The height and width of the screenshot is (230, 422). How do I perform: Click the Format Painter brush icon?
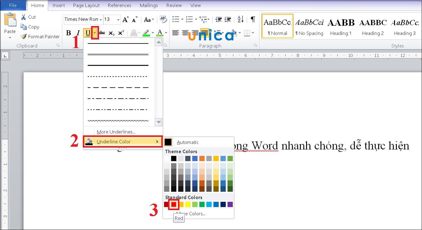(23, 37)
